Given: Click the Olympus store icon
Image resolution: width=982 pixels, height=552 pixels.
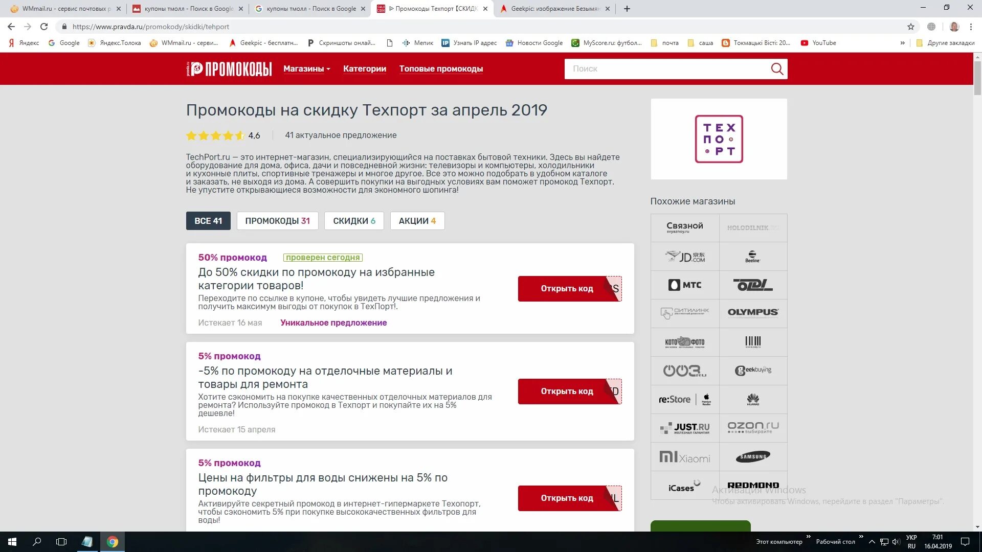Looking at the screenshot, I should click(753, 312).
